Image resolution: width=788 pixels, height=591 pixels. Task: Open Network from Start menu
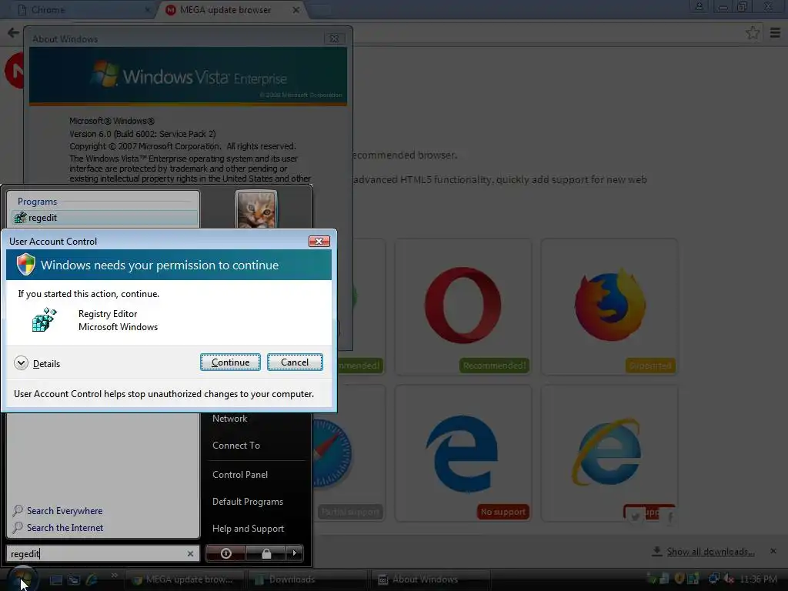pyautogui.click(x=229, y=418)
